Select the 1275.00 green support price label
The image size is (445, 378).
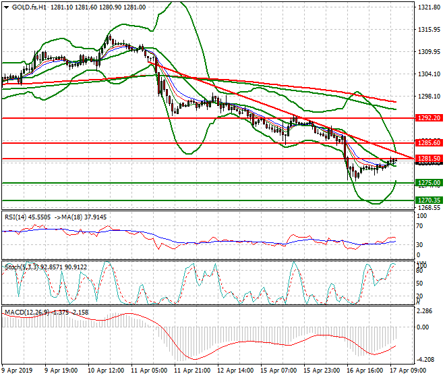tap(429, 183)
